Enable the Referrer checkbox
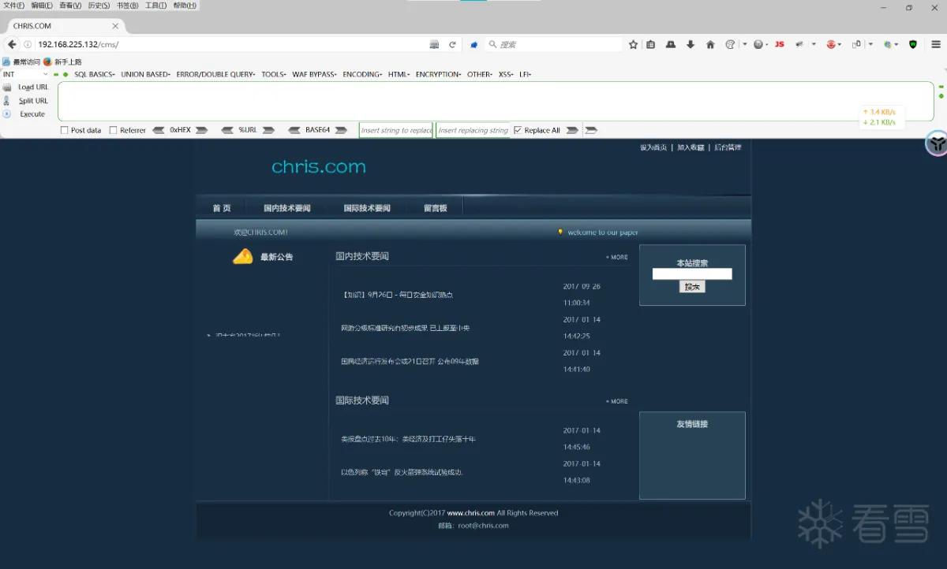 click(x=113, y=130)
